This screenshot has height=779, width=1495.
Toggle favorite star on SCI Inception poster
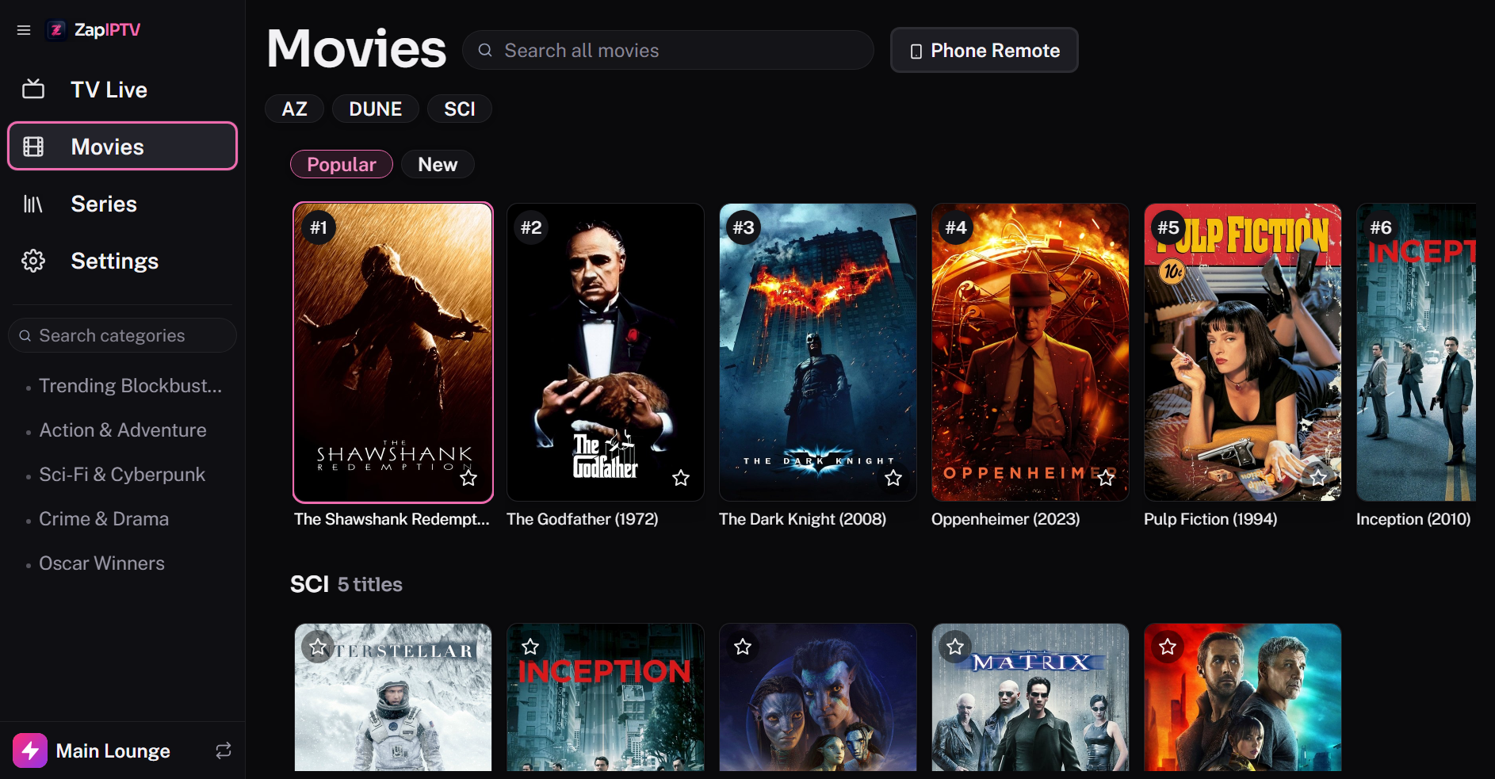coord(530,647)
